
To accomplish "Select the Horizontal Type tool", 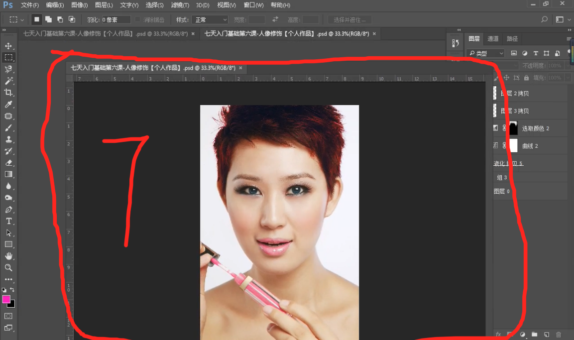I will 7,221.
